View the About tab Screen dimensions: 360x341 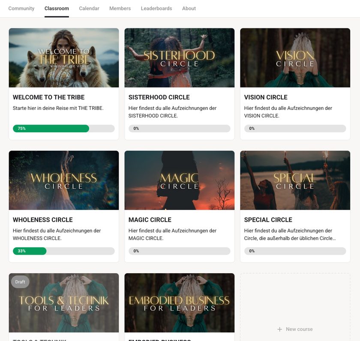(x=189, y=9)
